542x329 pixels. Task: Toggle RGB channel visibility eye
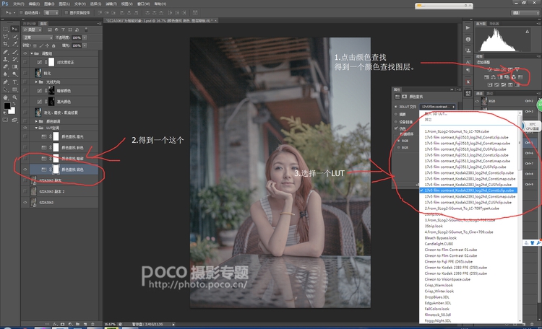tap(478, 101)
